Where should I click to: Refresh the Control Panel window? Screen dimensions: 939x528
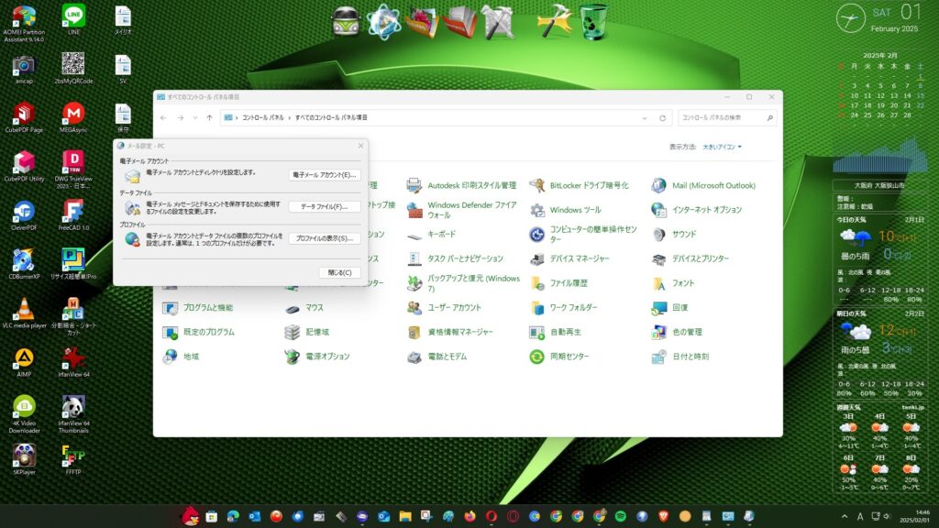[x=662, y=118]
